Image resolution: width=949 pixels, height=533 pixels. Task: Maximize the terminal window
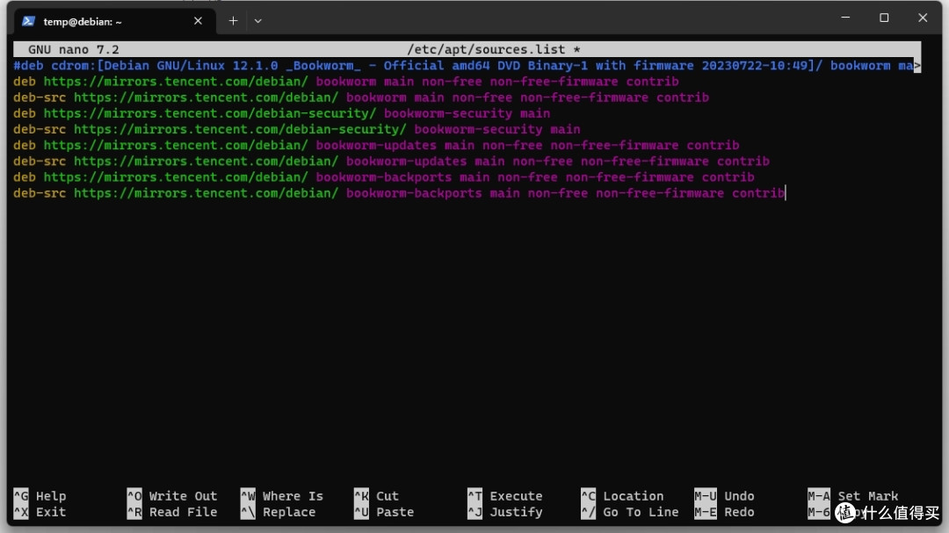click(x=884, y=18)
